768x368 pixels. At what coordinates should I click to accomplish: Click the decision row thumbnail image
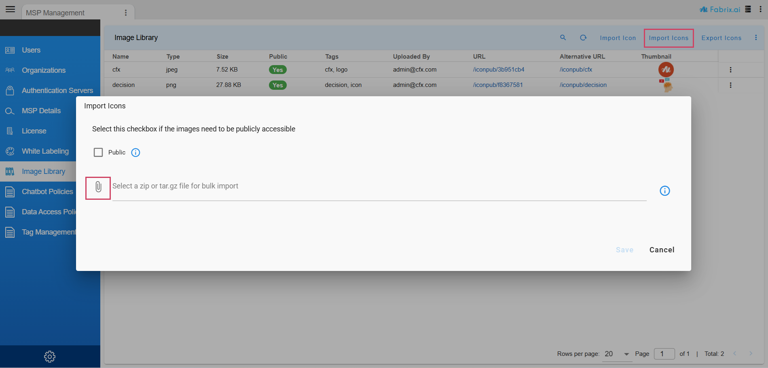pyautogui.click(x=666, y=85)
